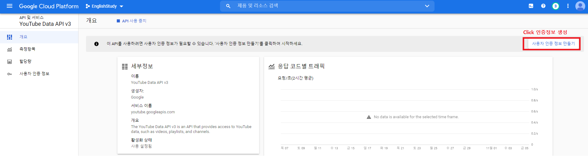Expand the search bar chevron arrow
The height and width of the screenshot is (156, 588).
427,6
